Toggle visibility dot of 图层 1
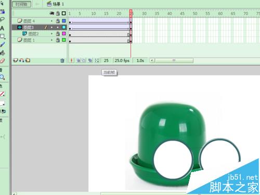The image size is (260, 195). (51, 40)
